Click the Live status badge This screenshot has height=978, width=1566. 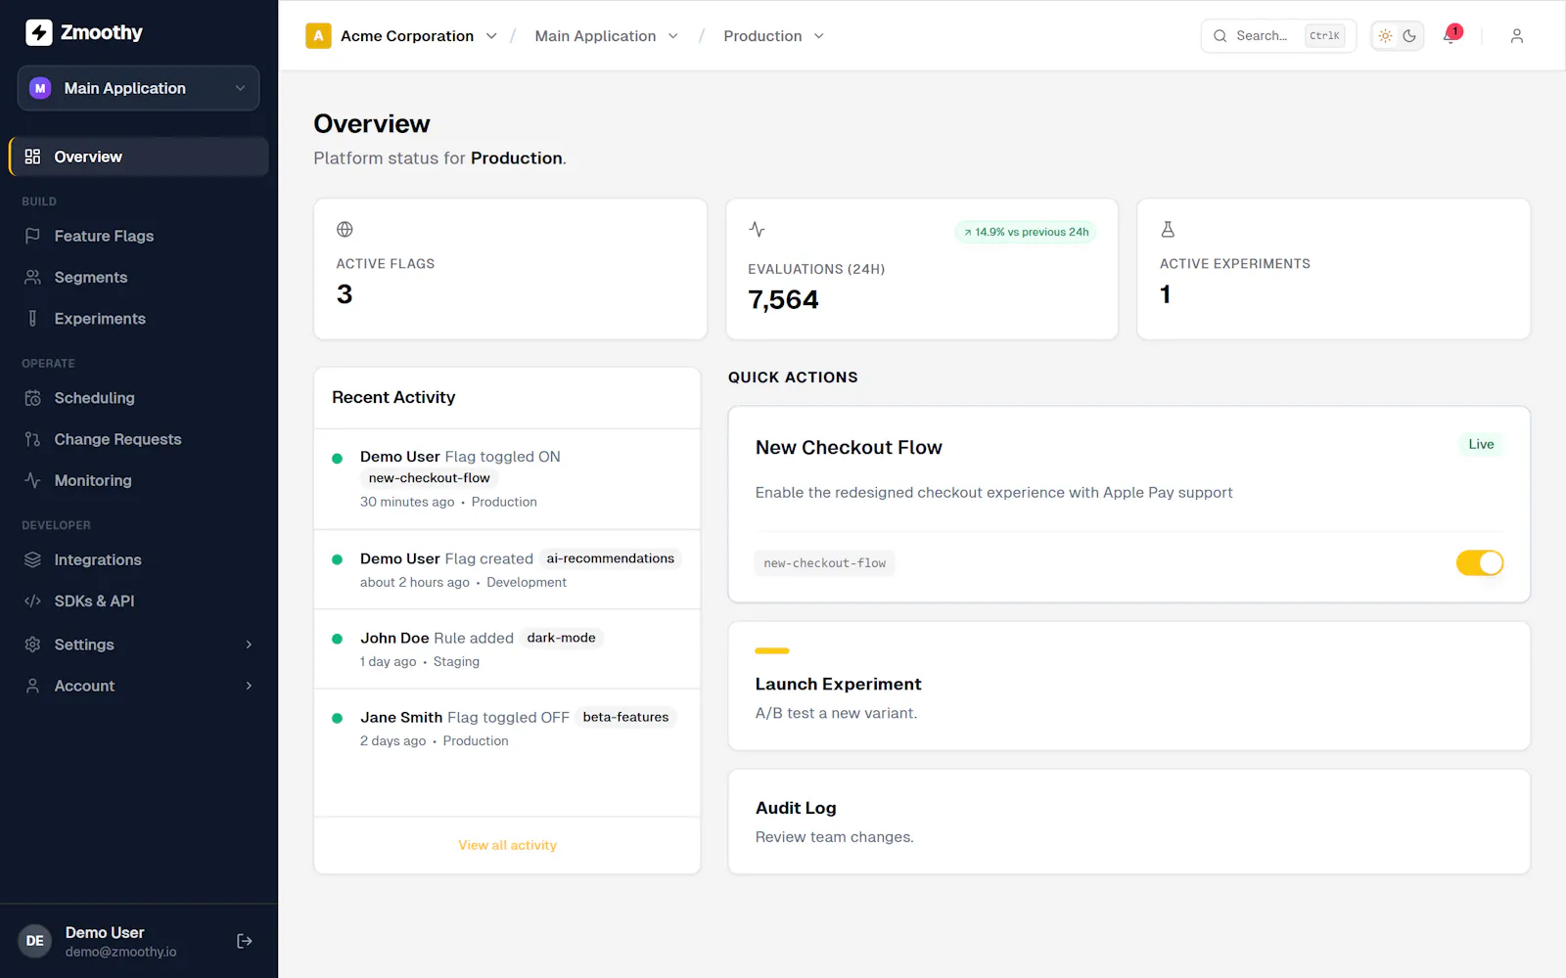pyautogui.click(x=1481, y=444)
